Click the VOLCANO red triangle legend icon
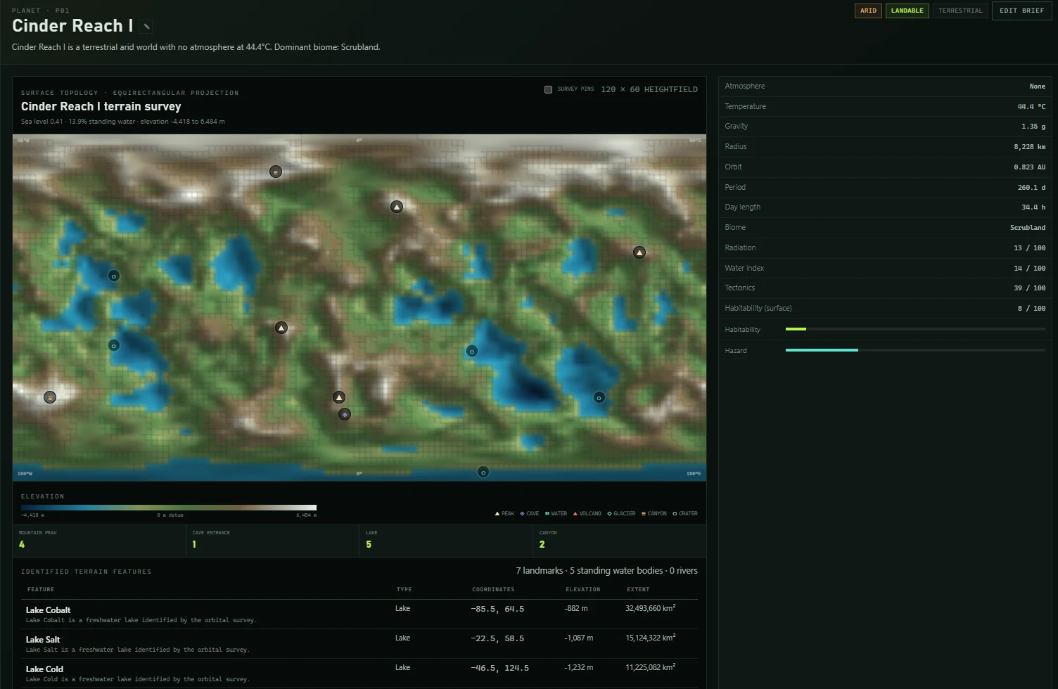This screenshot has height=689, width=1058. (575, 513)
